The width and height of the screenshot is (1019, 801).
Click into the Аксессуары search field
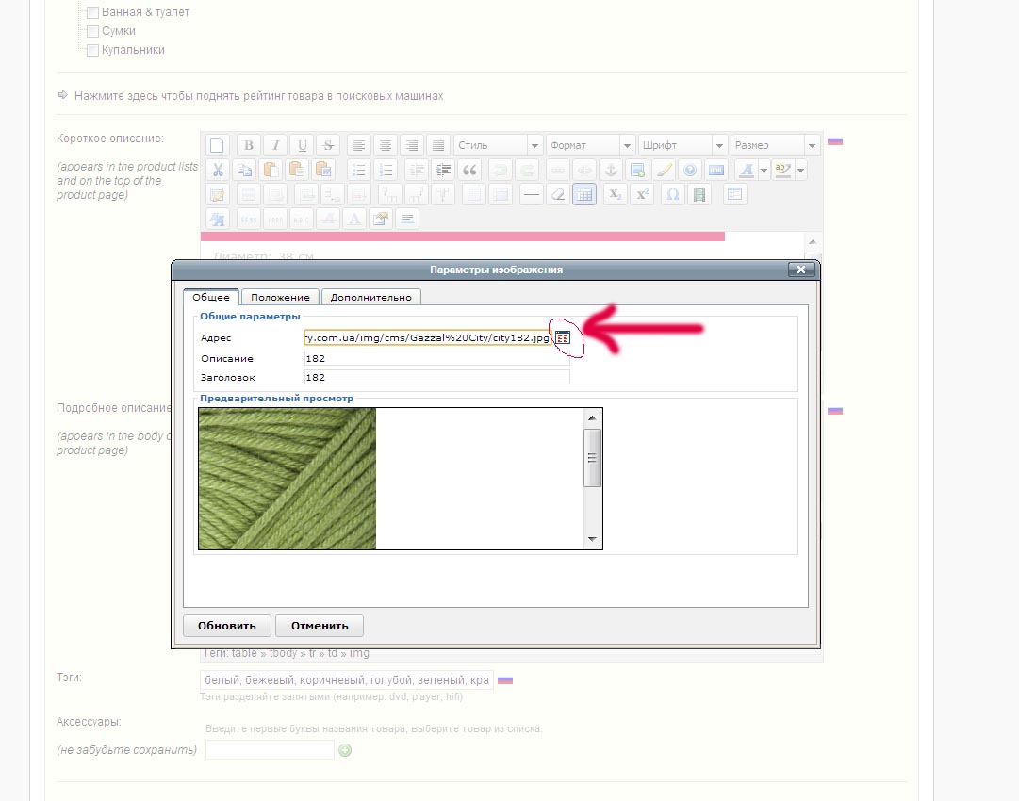[x=270, y=750]
